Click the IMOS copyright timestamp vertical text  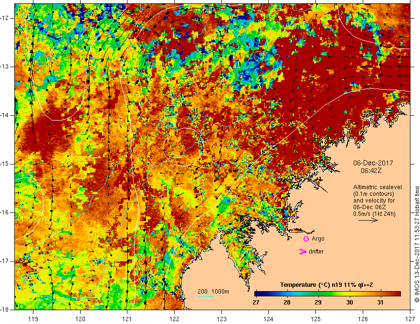[x=417, y=244]
